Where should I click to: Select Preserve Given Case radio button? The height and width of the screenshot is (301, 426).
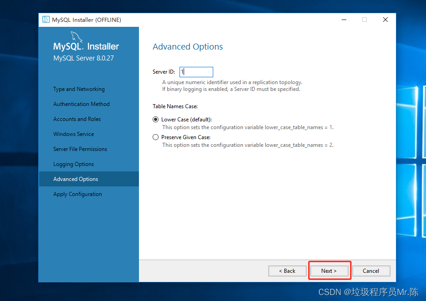pyautogui.click(x=155, y=137)
